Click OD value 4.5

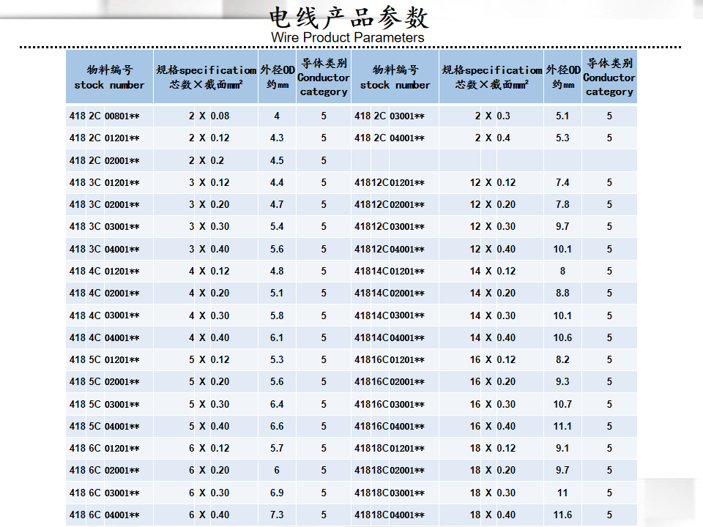click(277, 160)
